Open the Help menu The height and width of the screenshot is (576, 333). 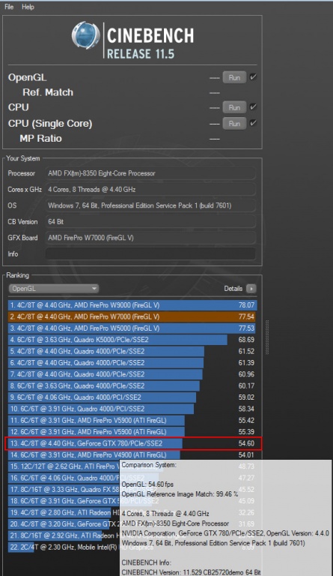pyautogui.click(x=28, y=7)
